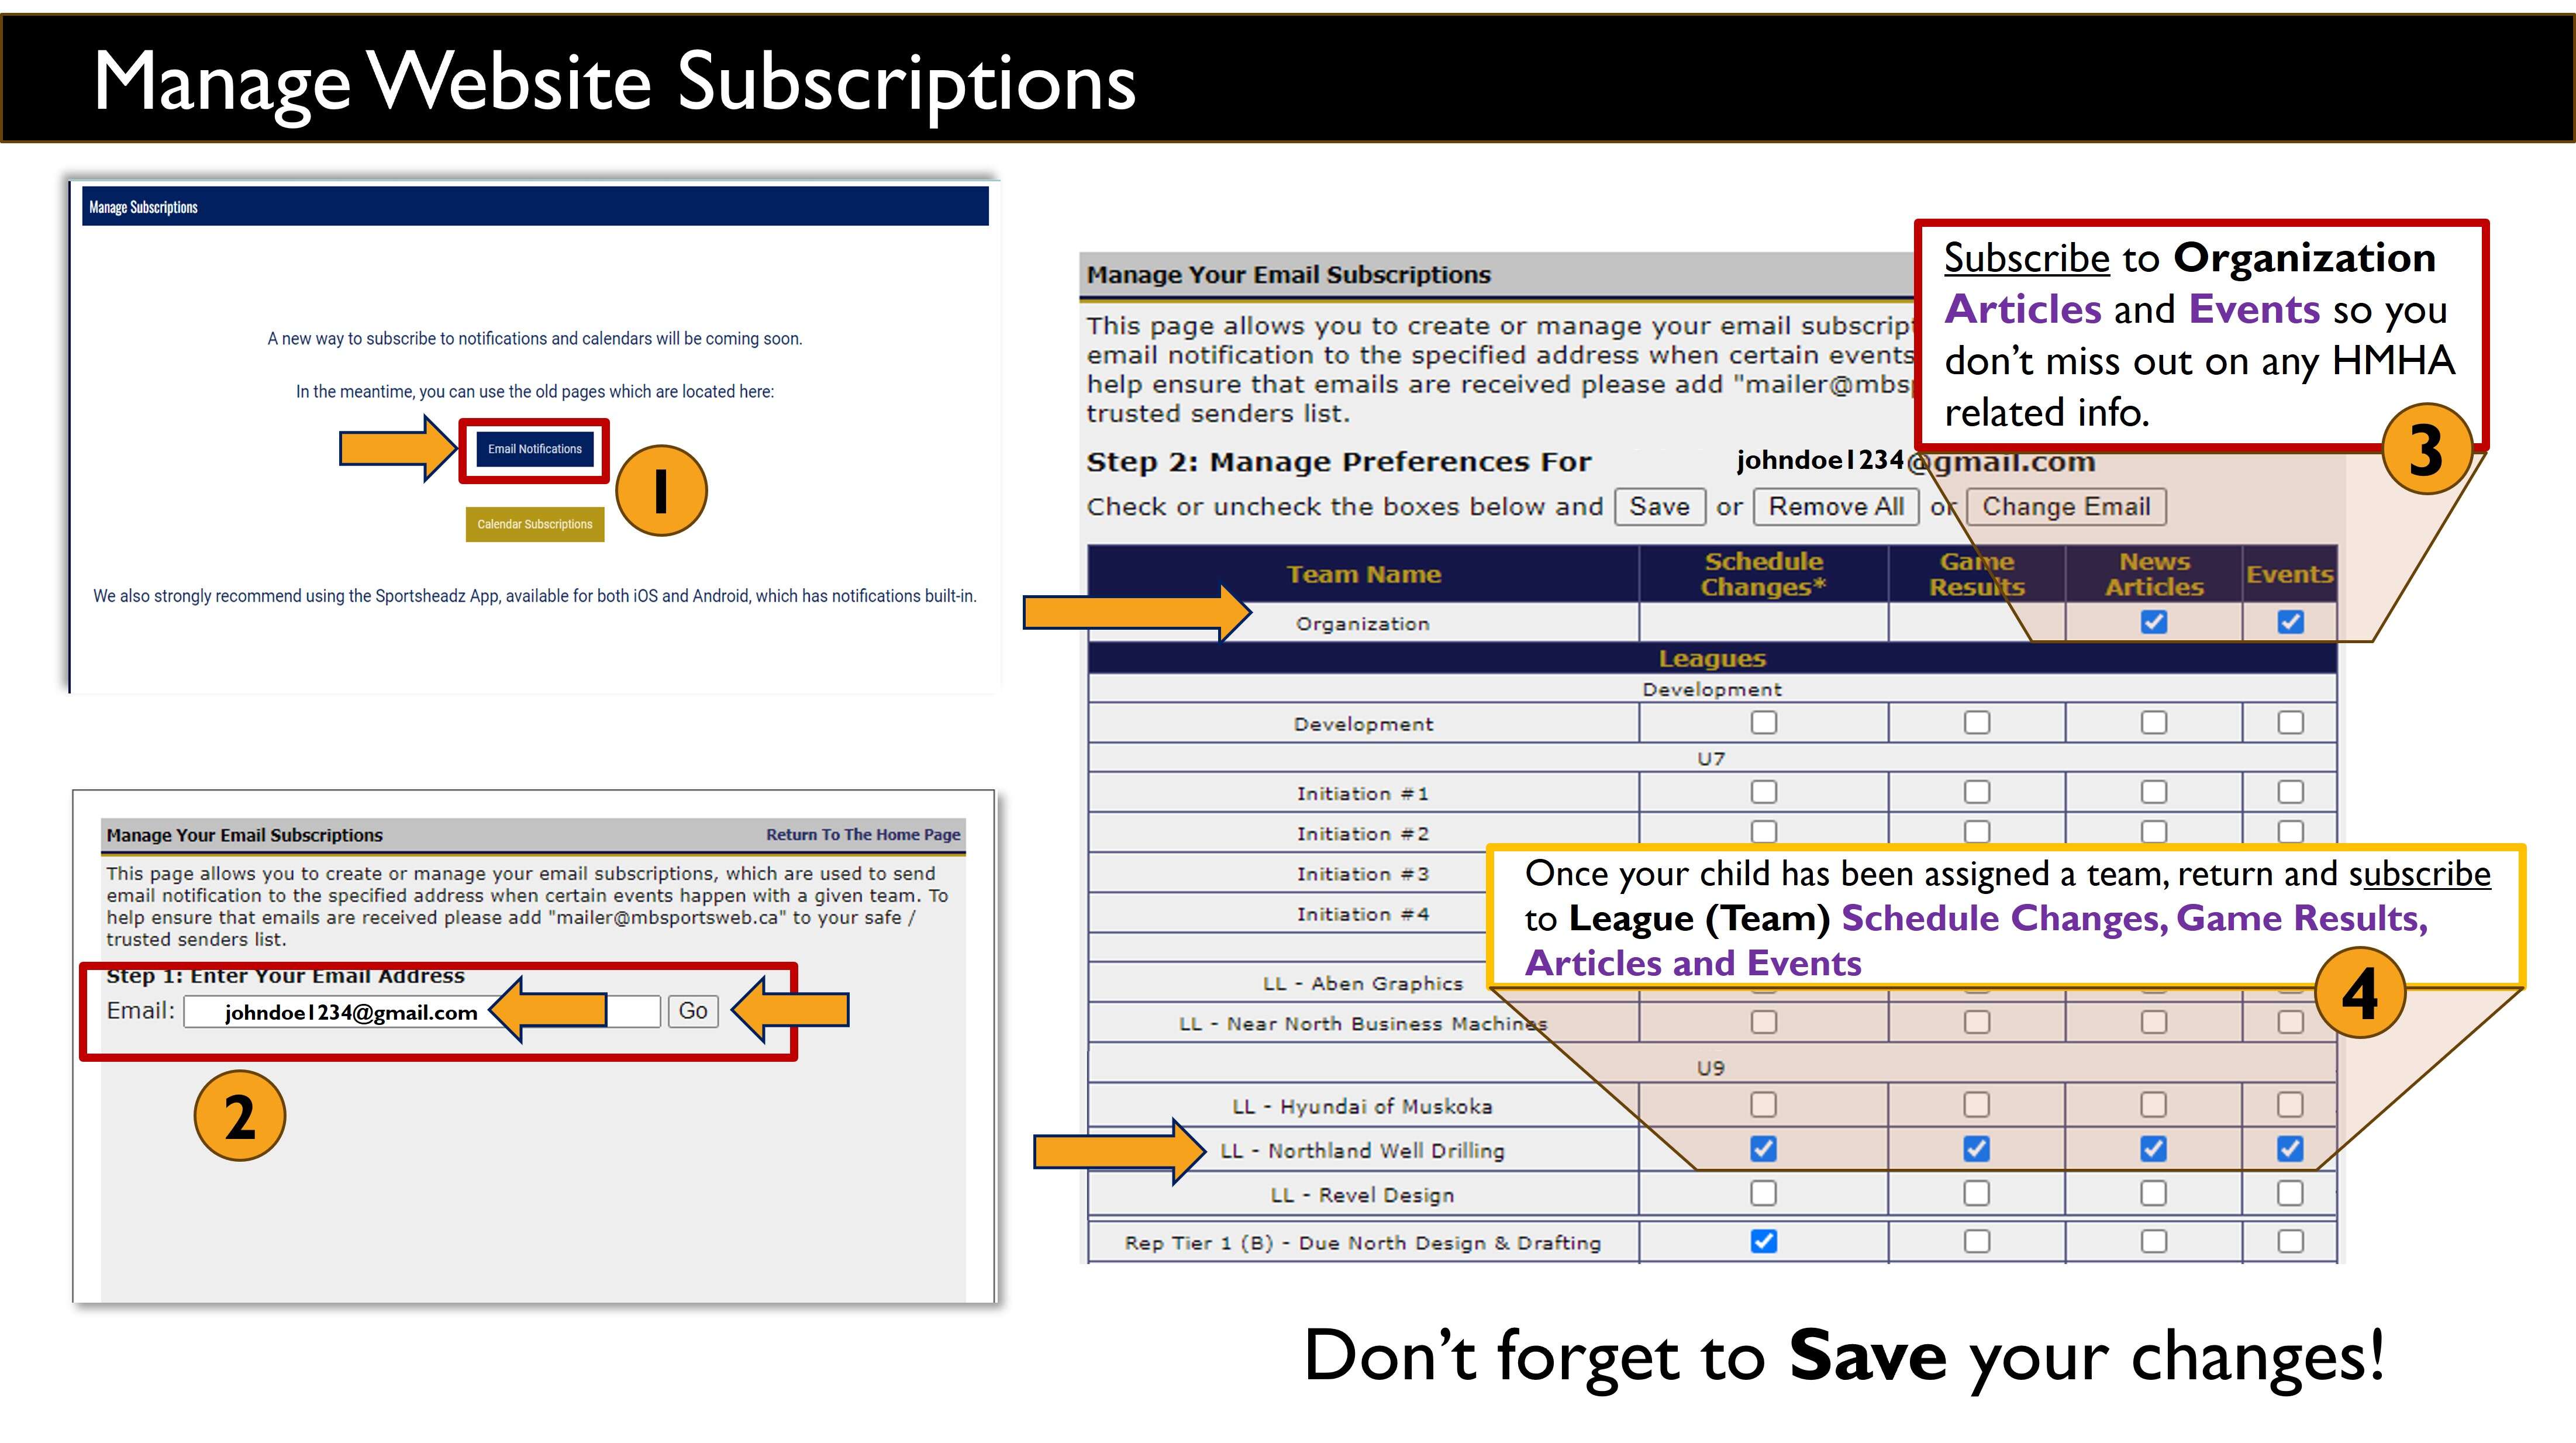Click the Go button to submit email

pos(692,1010)
